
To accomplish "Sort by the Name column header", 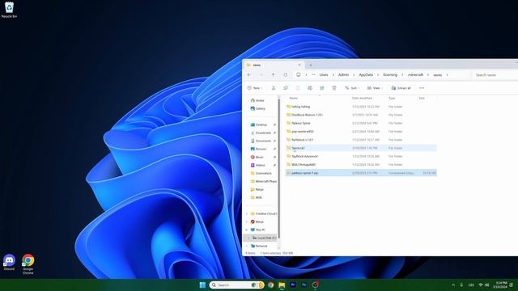I will [293, 98].
